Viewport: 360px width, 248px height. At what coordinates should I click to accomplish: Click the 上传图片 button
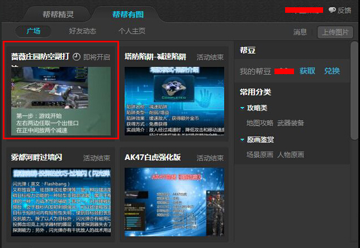pos(335,32)
